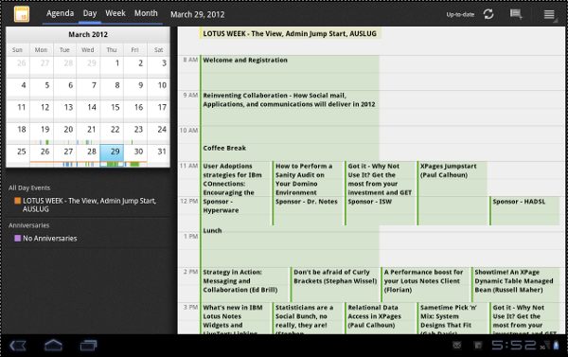
Task: Tap the 8 AM time label
Action: [x=190, y=60]
